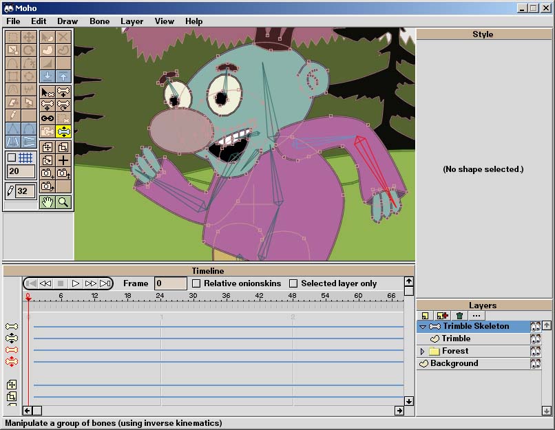Select the Add Bone tool
Viewport: 555px width, 430px height.
click(63, 93)
